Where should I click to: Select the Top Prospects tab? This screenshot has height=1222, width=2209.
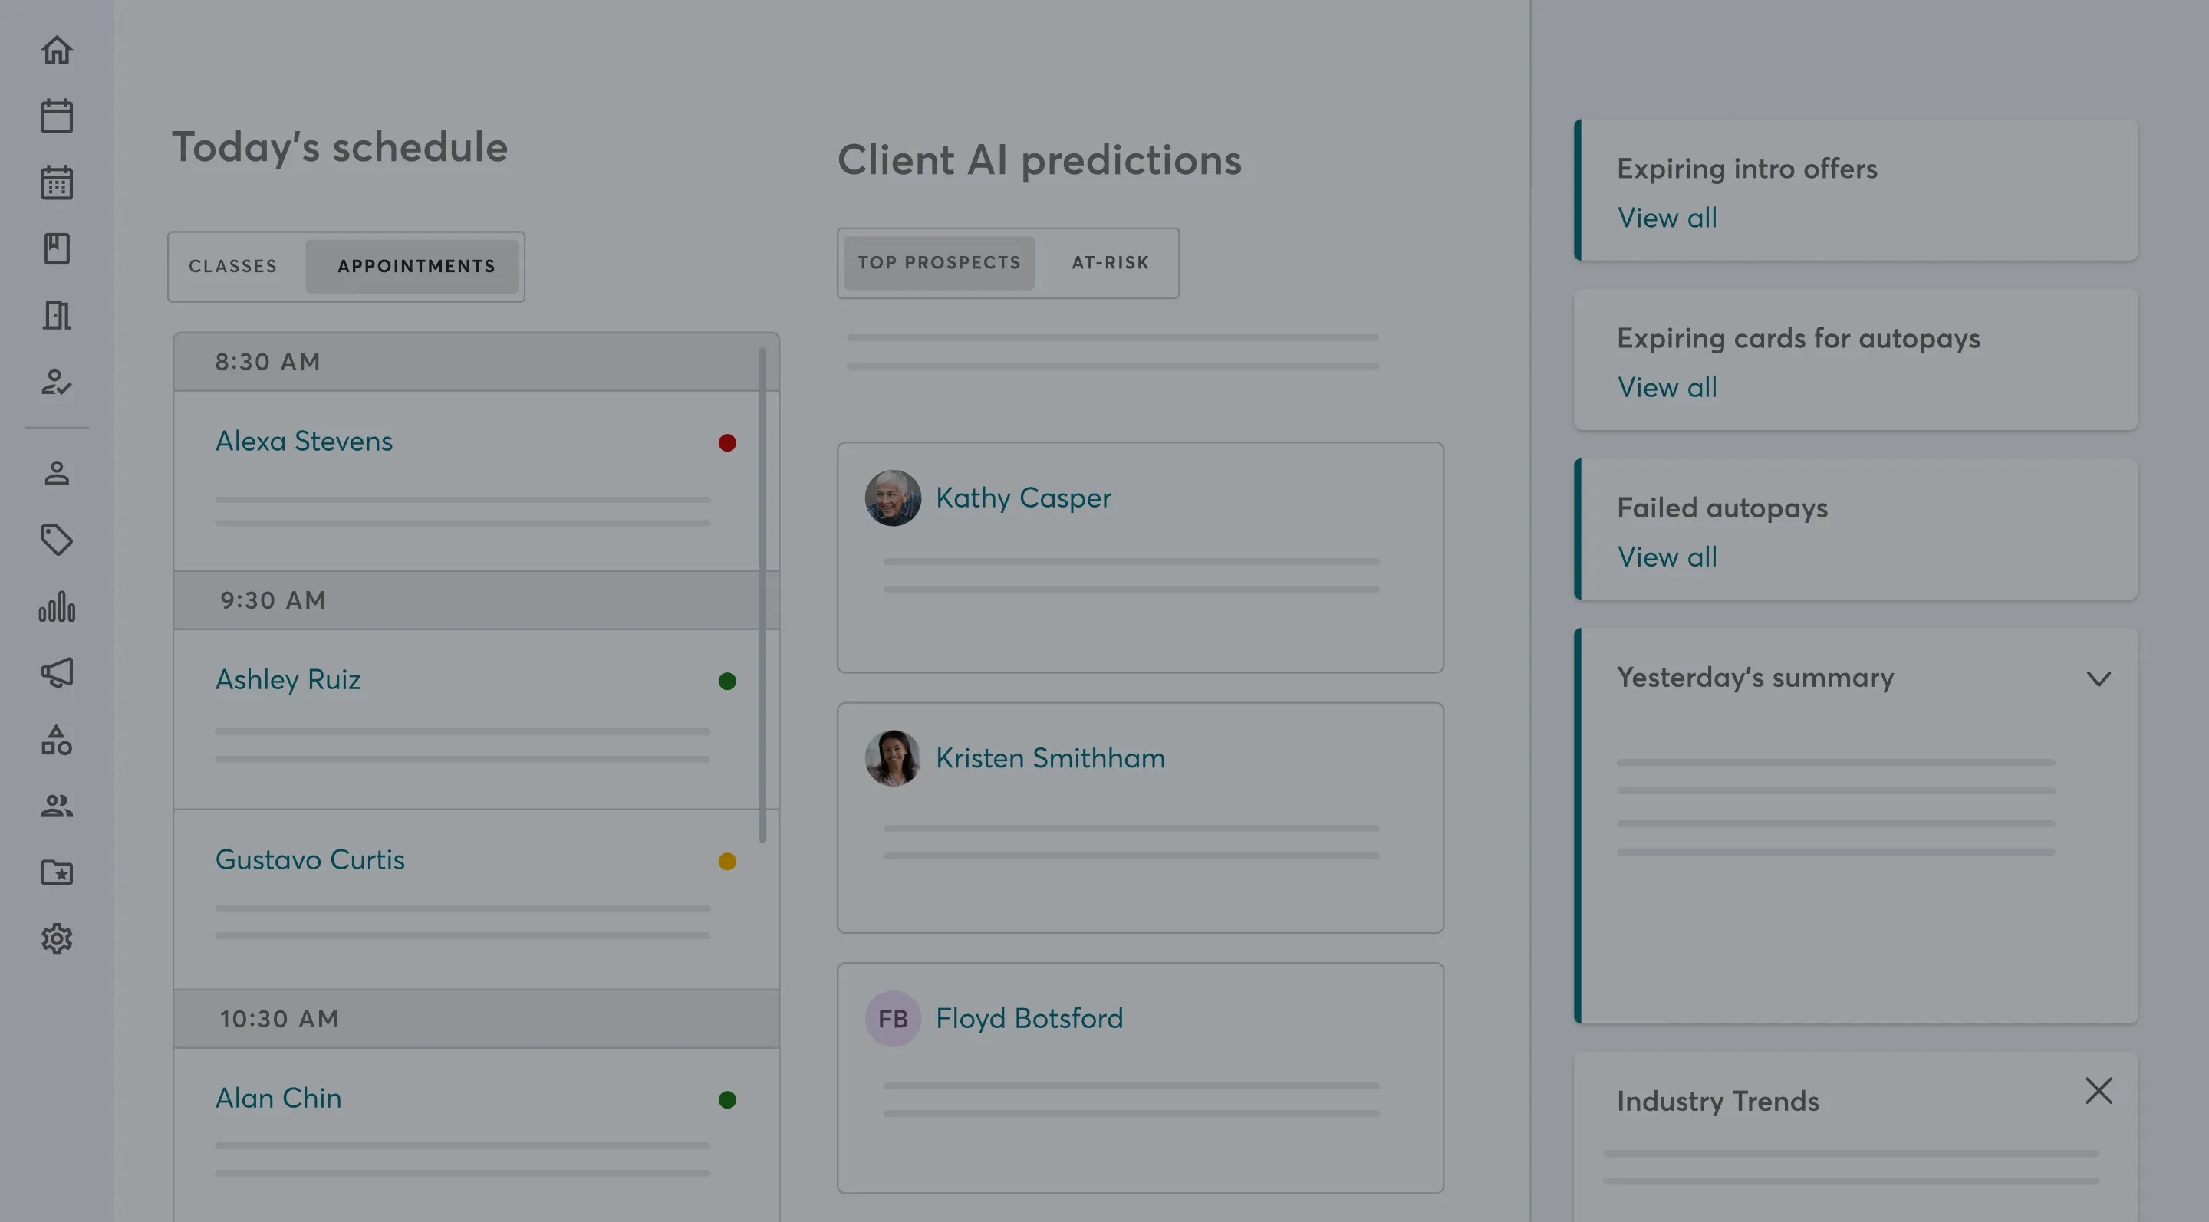pyautogui.click(x=939, y=263)
